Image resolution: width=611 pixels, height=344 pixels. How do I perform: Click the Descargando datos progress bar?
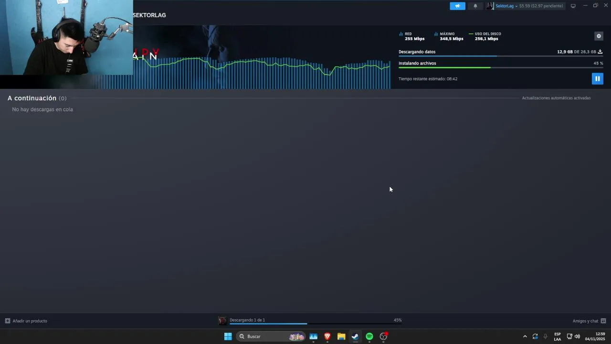501,56
